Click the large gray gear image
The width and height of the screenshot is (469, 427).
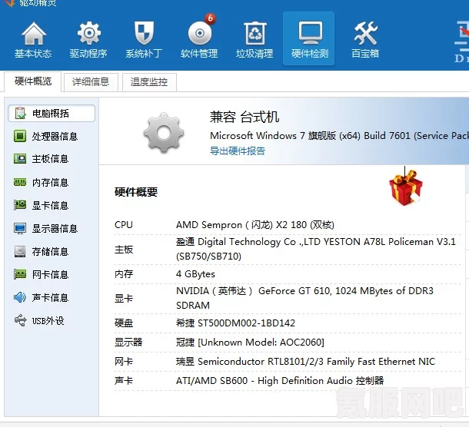pyautogui.click(x=164, y=133)
